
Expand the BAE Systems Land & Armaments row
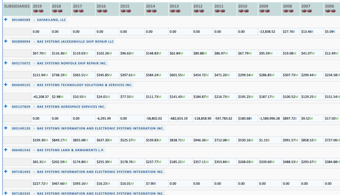(6, 149)
